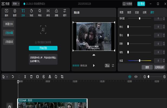The height and width of the screenshot is (108, 167).
Task: Rotate the clip with rotate icon
Action: click(56, 77)
